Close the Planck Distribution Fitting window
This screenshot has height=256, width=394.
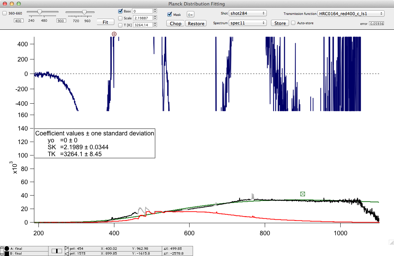(x=5, y=4)
